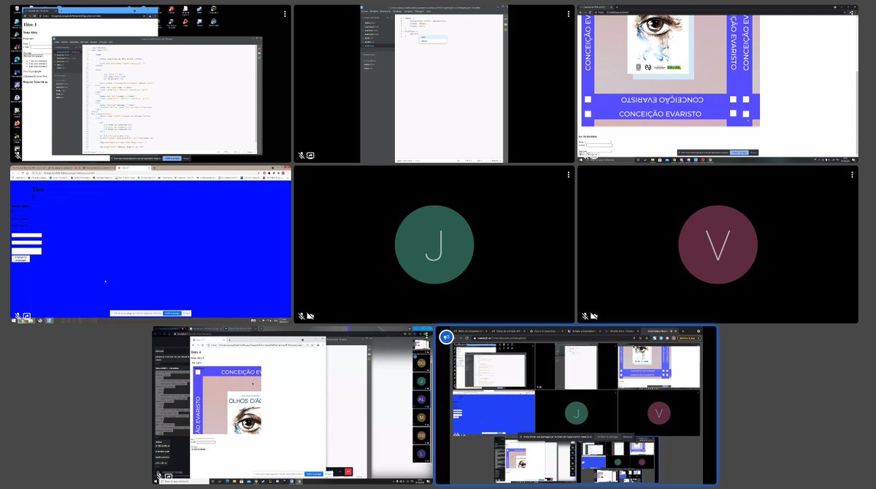Click first white input field on blue page
876x489 pixels.
click(x=26, y=236)
